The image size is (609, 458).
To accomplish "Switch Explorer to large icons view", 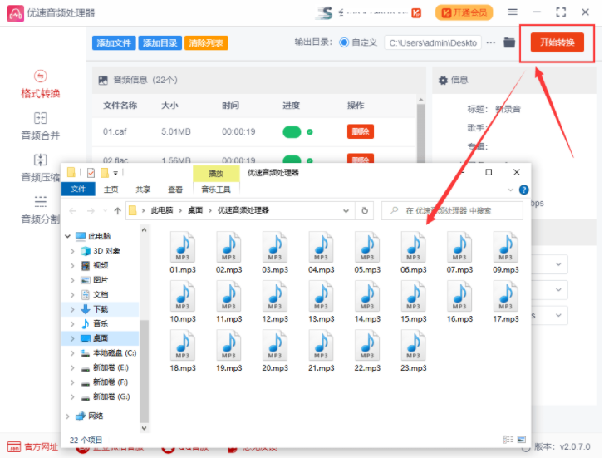I will [x=522, y=440].
